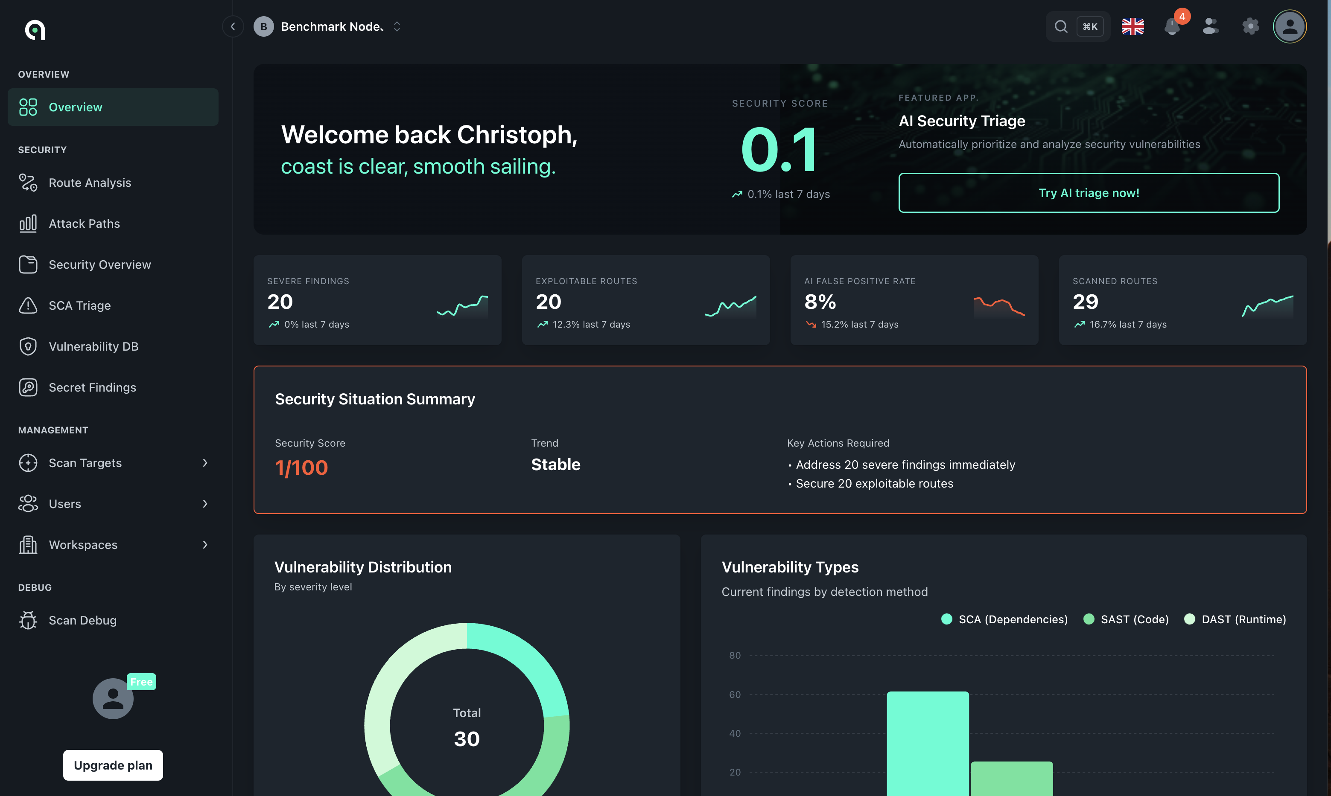Click the AI Security Triage heading

point(962,121)
